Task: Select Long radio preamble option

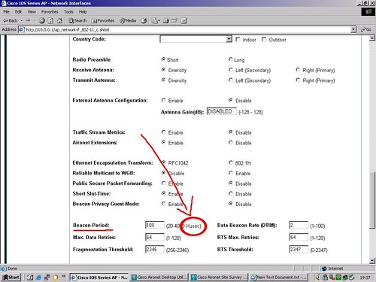Action: (x=231, y=59)
